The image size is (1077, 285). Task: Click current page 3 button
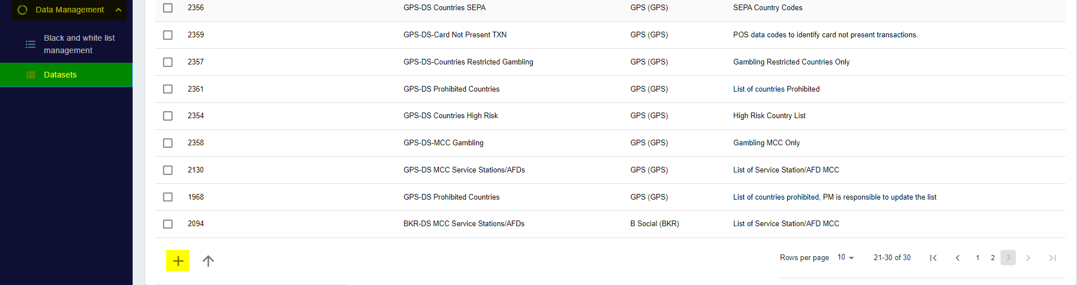point(1008,258)
